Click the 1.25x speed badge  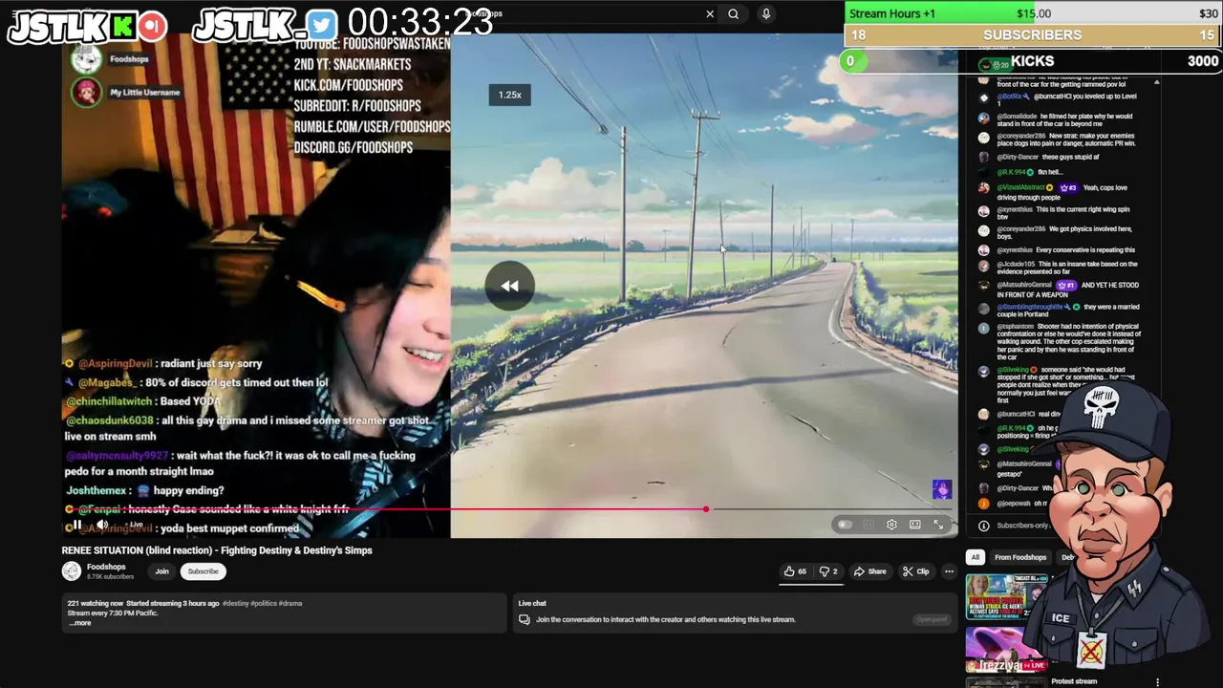point(510,95)
